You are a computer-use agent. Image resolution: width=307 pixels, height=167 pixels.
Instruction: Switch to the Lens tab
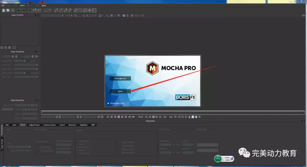(x=14, y=125)
